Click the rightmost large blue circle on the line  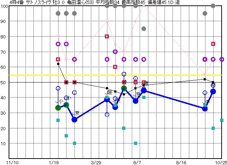click(213, 91)
